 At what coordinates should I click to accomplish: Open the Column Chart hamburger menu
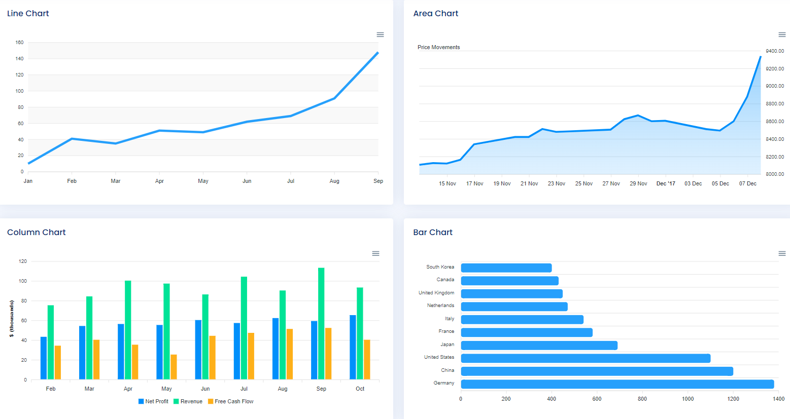pyautogui.click(x=375, y=253)
